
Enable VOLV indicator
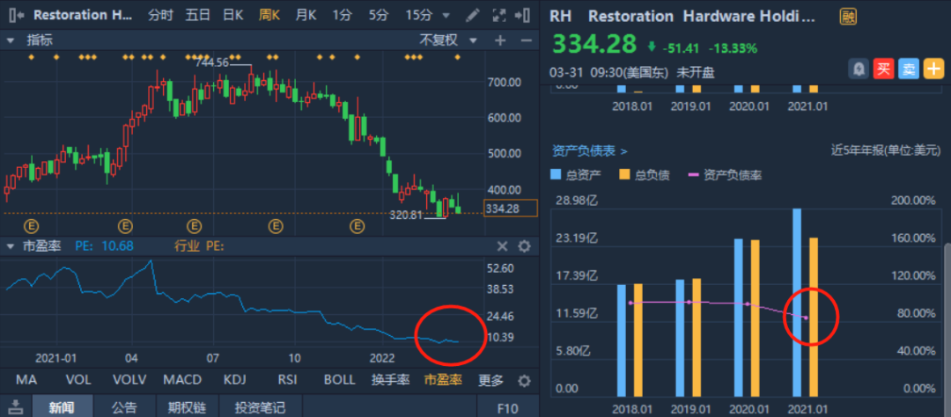129,380
